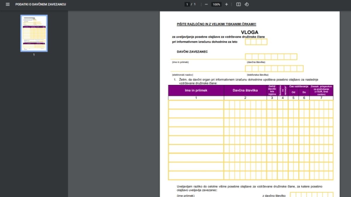Click the last table row name cell
The width and height of the screenshot is (351, 197).
(x=196, y=175)
